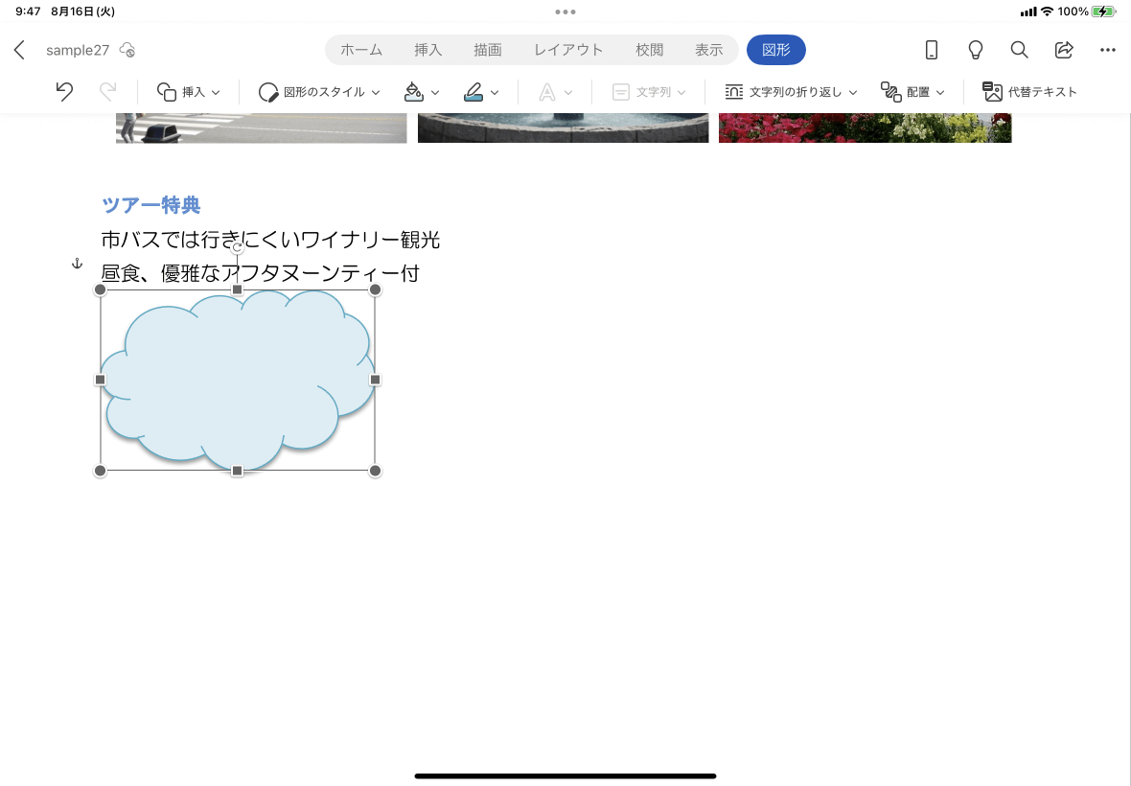Viewport: 1131px width, 786px height.
Task: Tap the rotate handle above the cloud
Action: [x=238, y=247]
